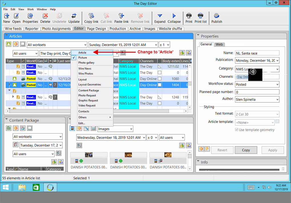Click the Images list vertical scrollbar

[x=190, y=160]
